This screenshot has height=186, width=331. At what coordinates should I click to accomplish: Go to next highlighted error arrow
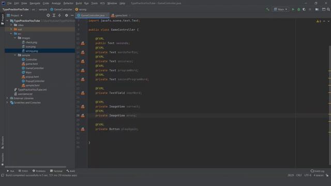328,21
